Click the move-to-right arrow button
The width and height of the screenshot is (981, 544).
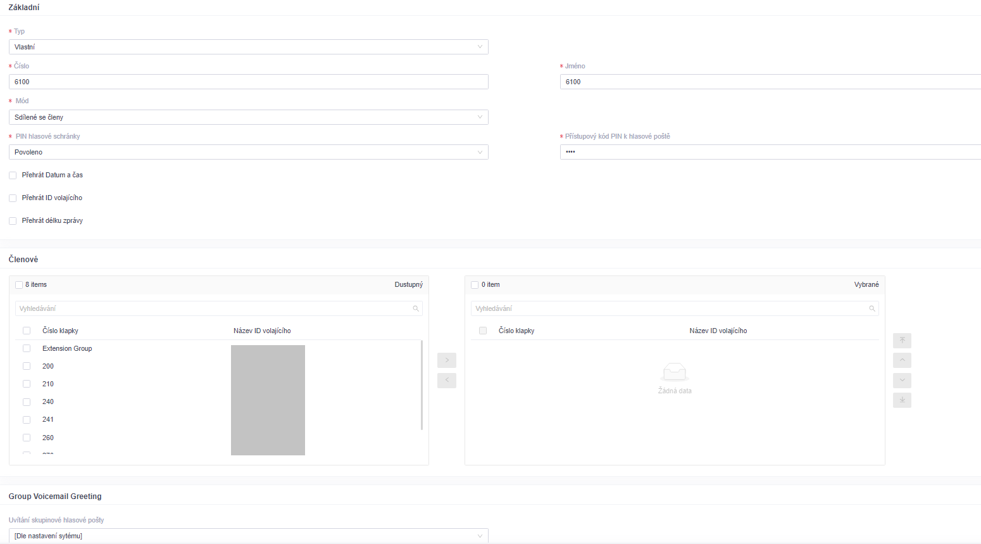point(447,360)
